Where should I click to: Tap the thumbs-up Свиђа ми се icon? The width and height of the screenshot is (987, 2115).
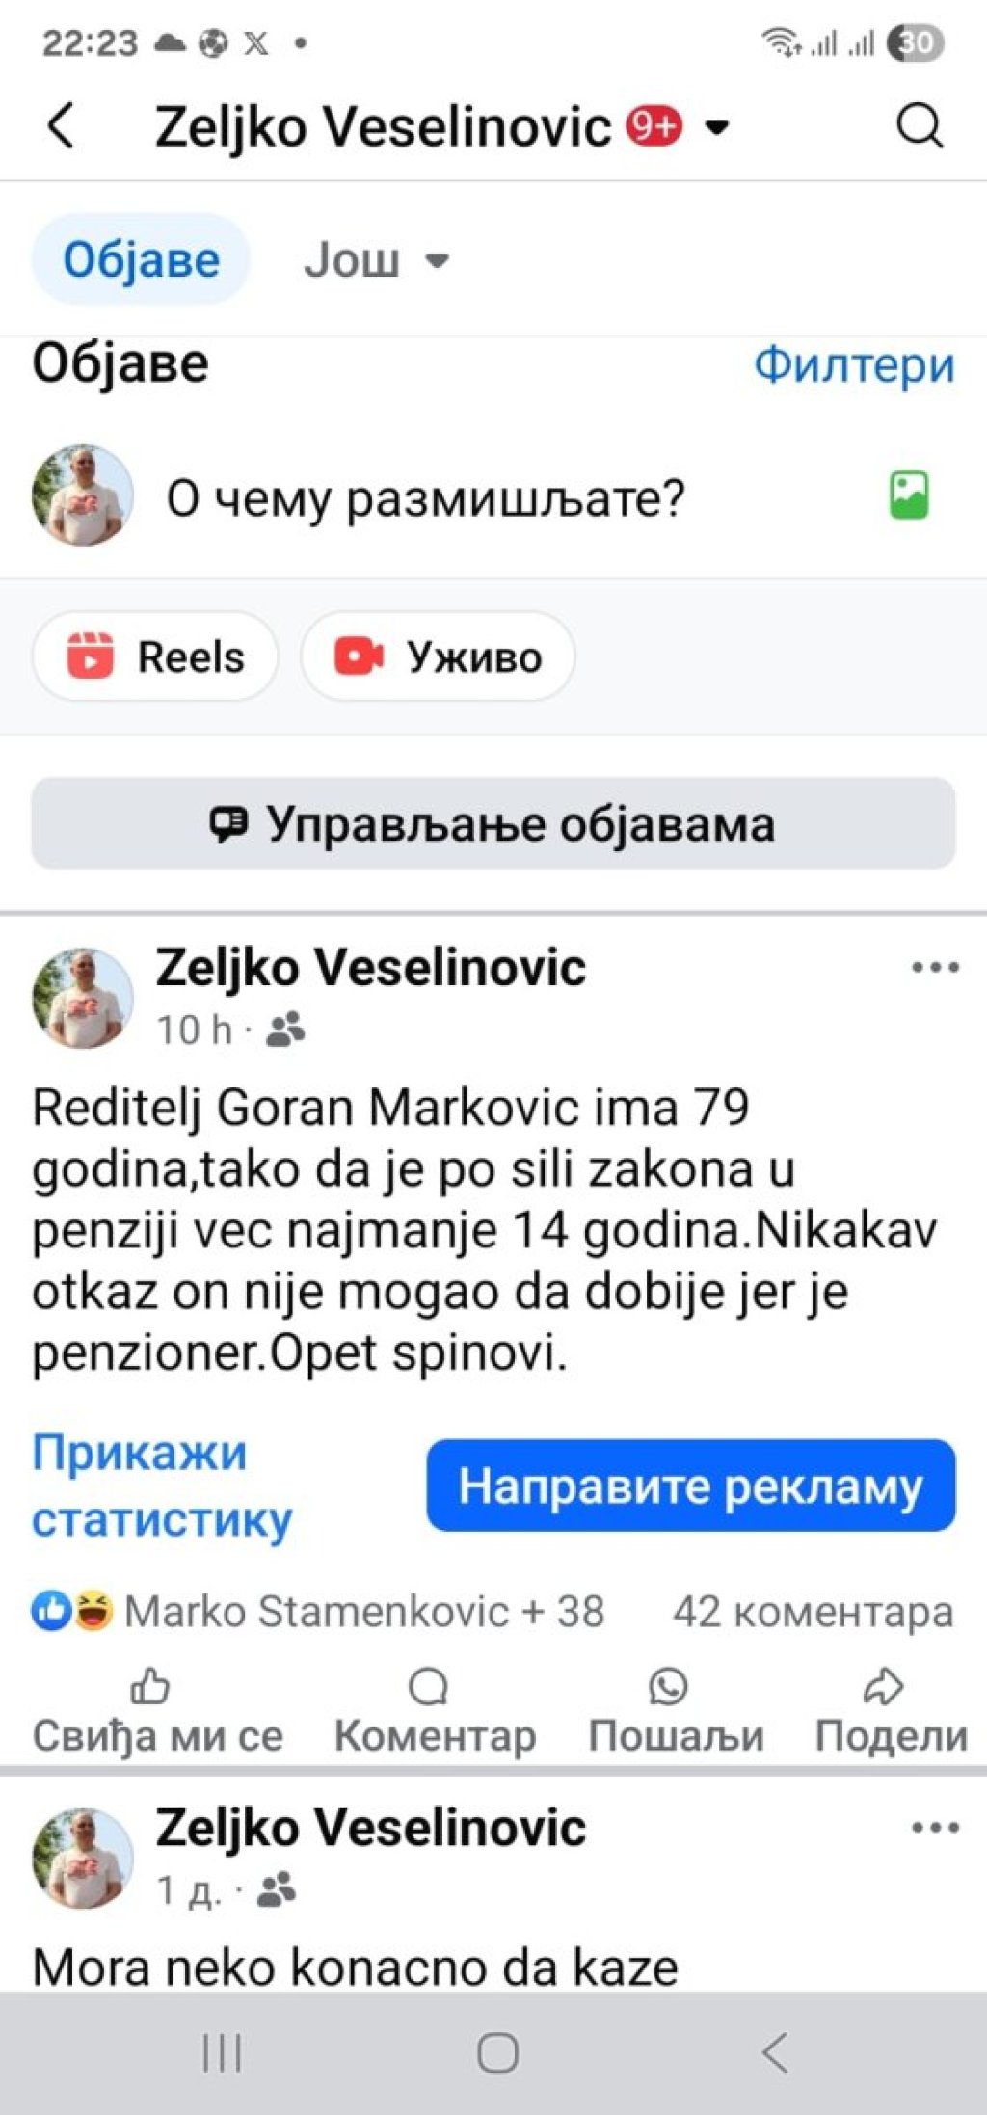tap(149, 1687)
